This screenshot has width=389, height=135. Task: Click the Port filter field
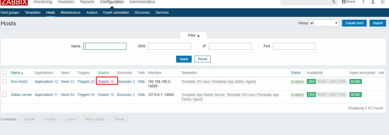tap(294, 46)
